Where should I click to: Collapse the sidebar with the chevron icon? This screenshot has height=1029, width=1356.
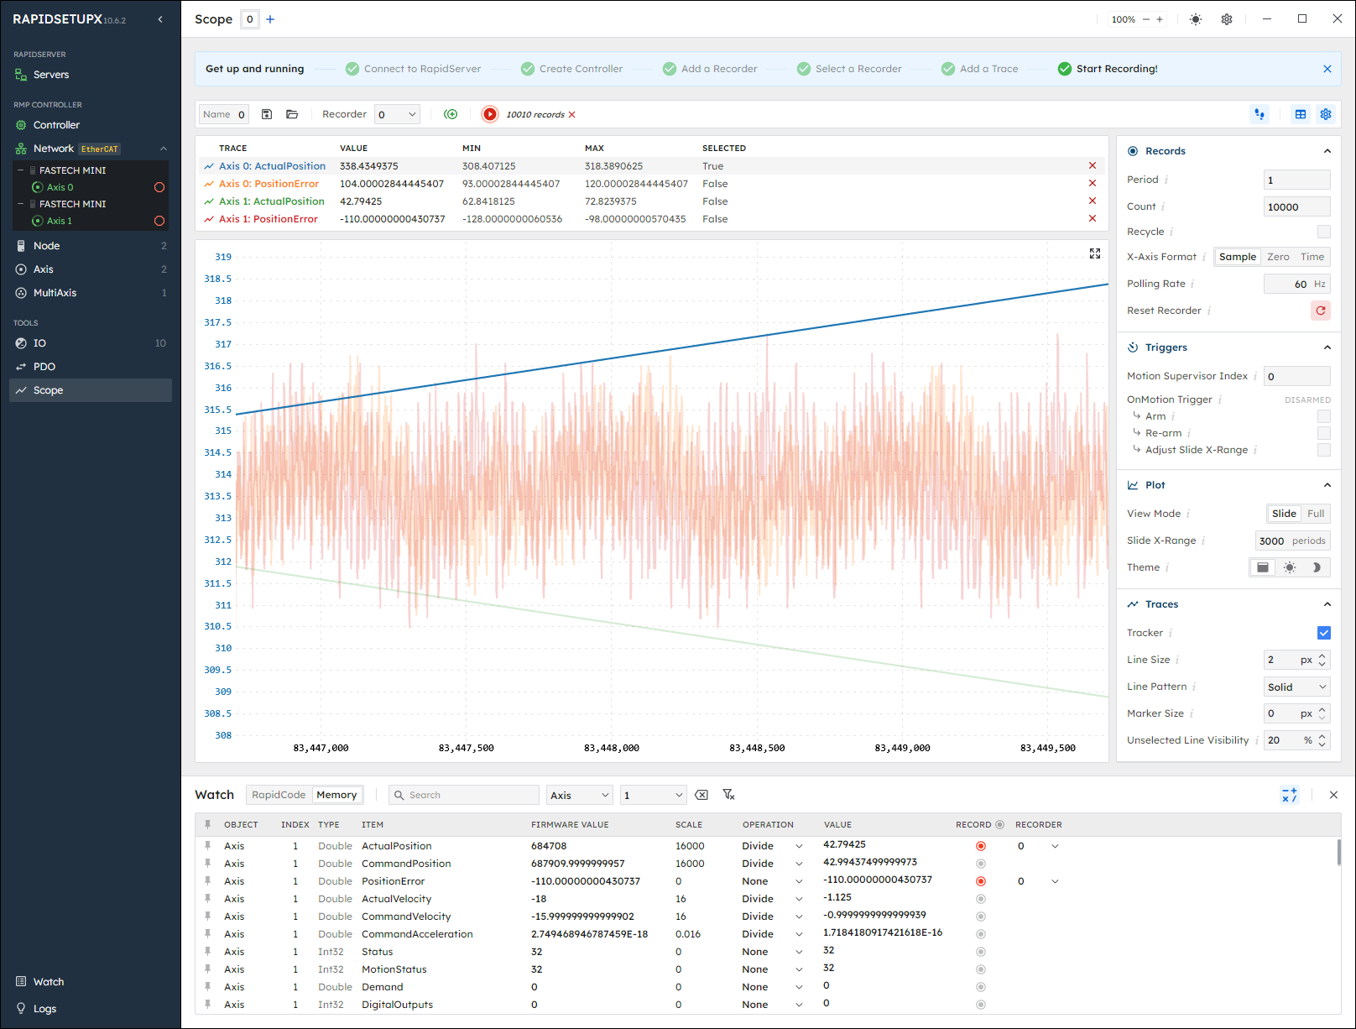(160, 19)
